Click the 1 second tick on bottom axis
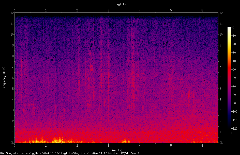The image size is (240, 155). pyautogui.click(x=46, y=146)
